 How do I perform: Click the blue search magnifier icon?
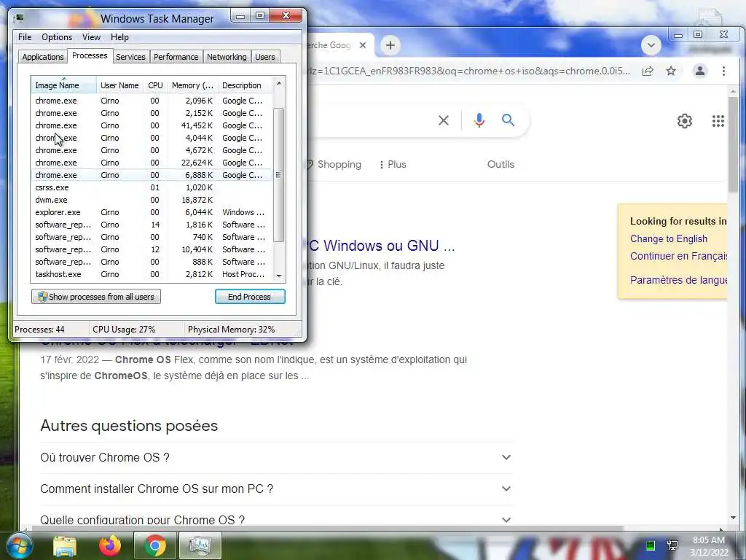(508, 120)
